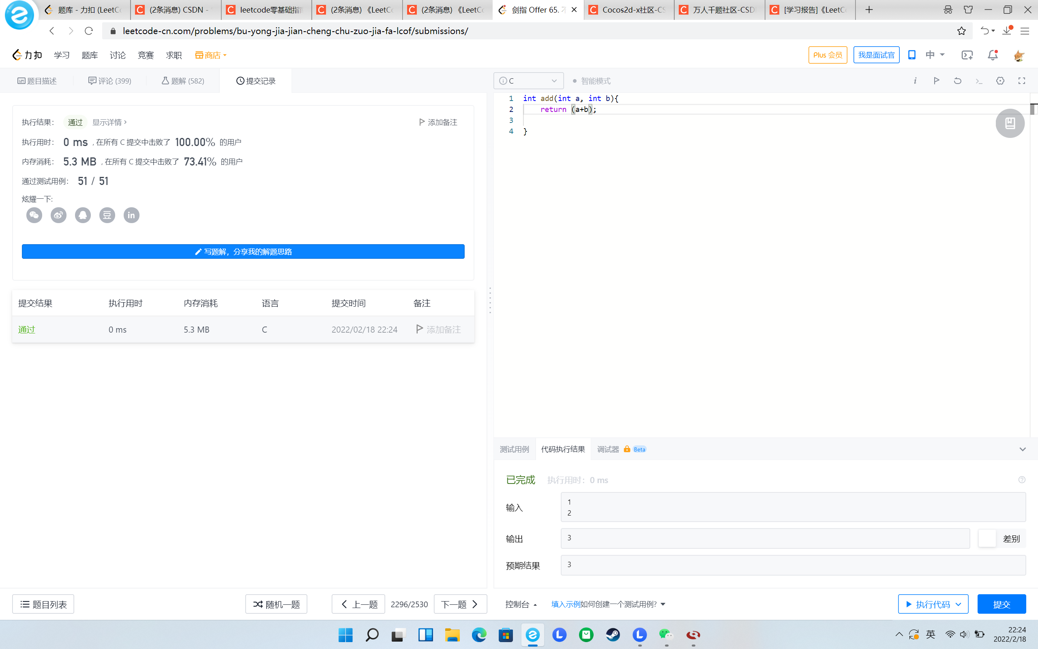Open Windows Start menu

345,634
